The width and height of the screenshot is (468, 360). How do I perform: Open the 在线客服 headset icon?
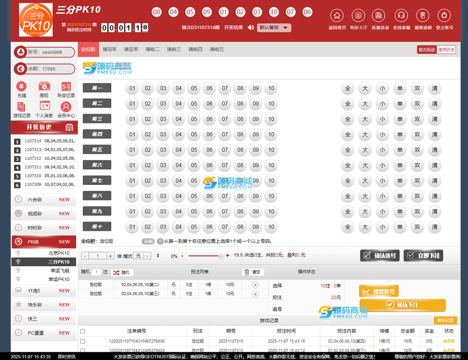pyautogui.click(x=401, y=16)
